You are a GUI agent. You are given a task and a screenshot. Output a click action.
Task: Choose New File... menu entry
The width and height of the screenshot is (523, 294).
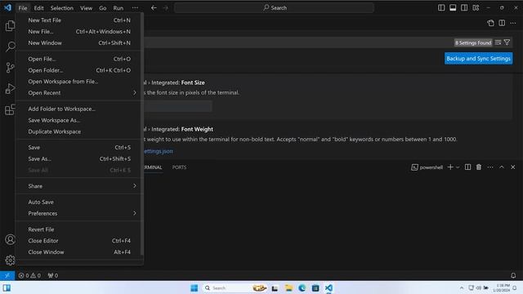click(x=79, y=32)
